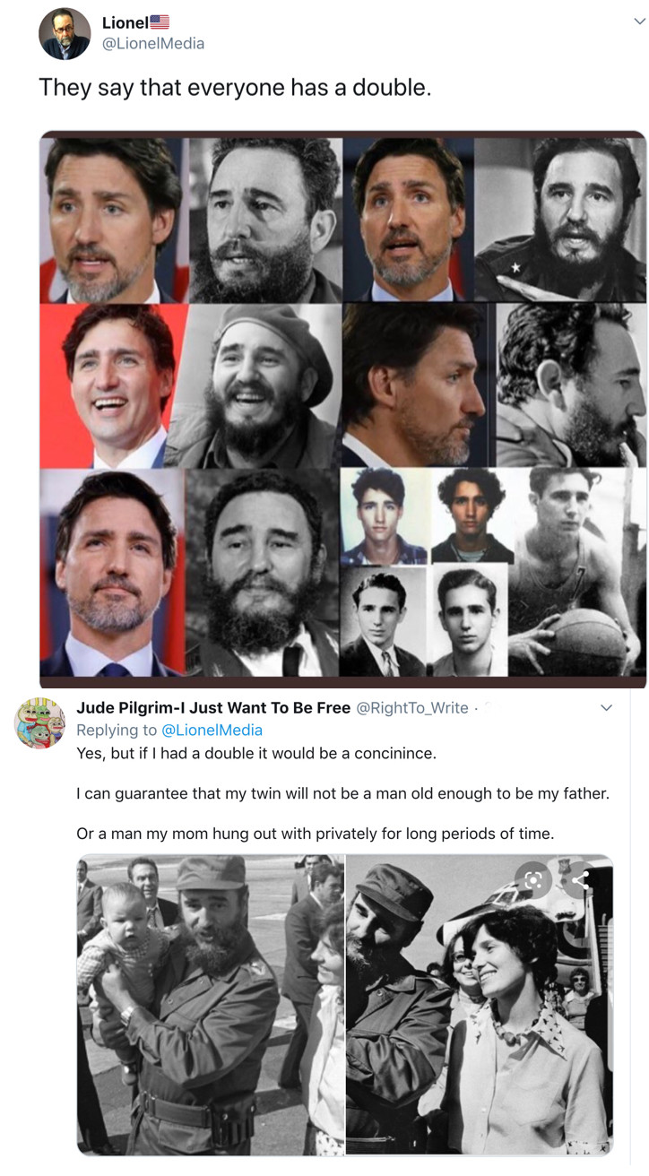This screenshot has height=1176, width=649.
Task: Open the reply photo with smiling woman in collared shirt
Action: tap(480, 1005)
